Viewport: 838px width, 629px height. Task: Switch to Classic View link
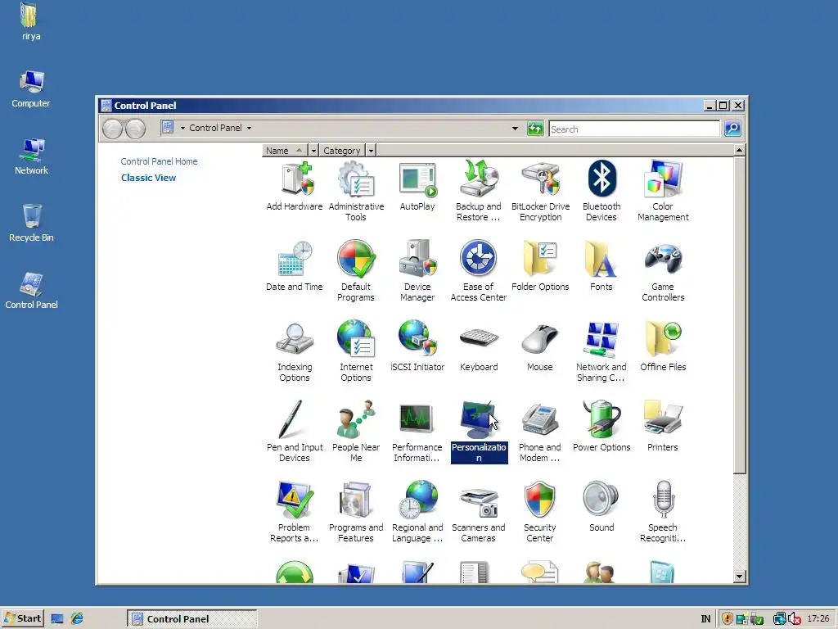point(148,178)
